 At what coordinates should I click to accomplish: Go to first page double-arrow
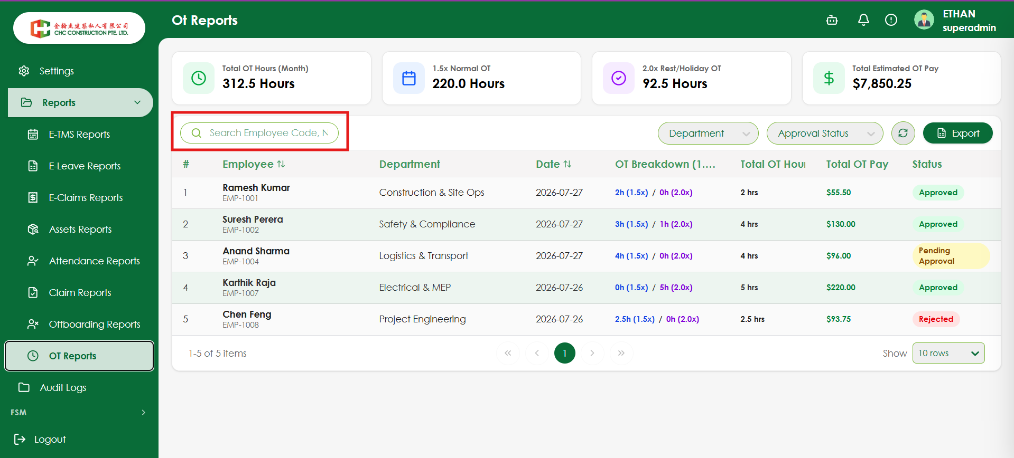pos(508,353)
